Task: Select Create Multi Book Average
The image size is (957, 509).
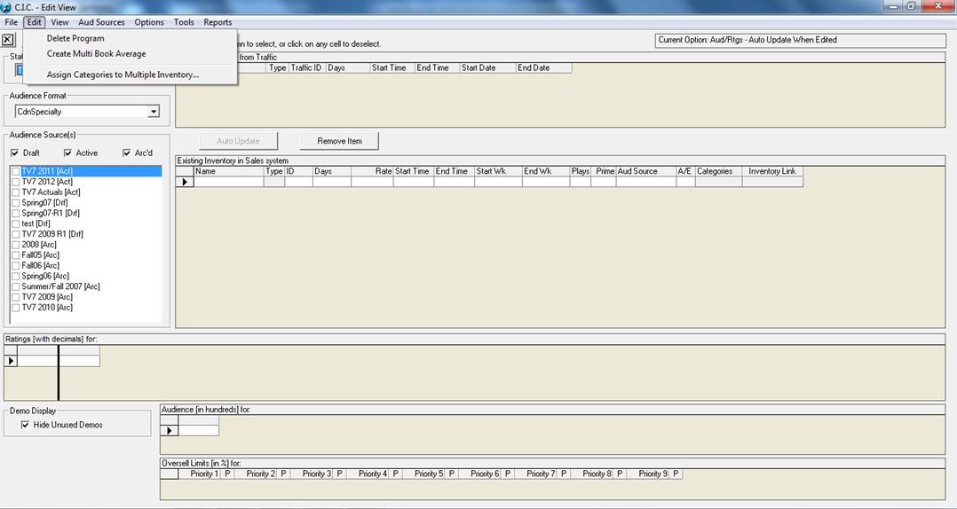Action: 96,54
